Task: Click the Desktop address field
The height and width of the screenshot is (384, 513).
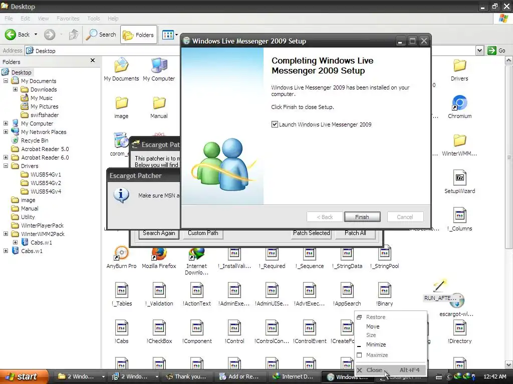Action: click(x=250, y=50)
